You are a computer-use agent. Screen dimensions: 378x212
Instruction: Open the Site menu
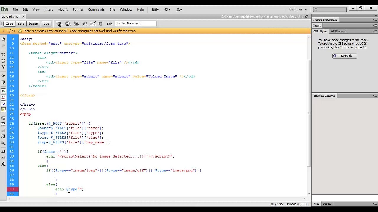pyautogui.click(x=112, y=9)
